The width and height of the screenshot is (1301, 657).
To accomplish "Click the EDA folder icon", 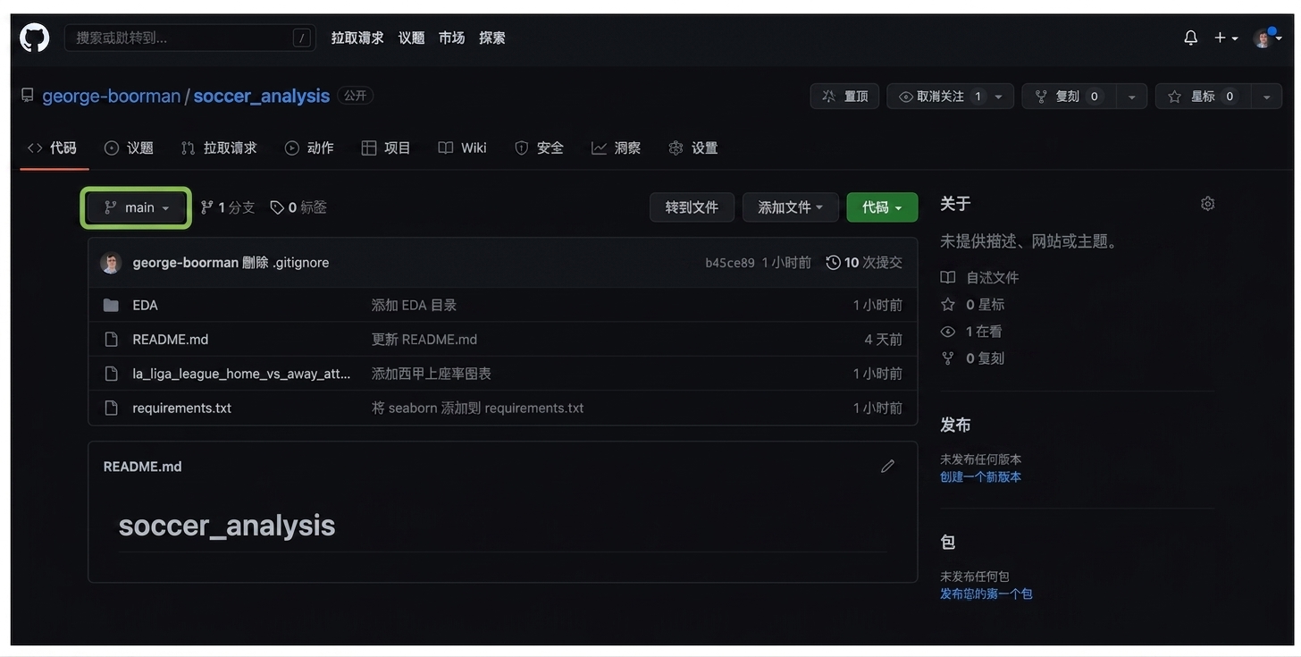I will point(111,306).
